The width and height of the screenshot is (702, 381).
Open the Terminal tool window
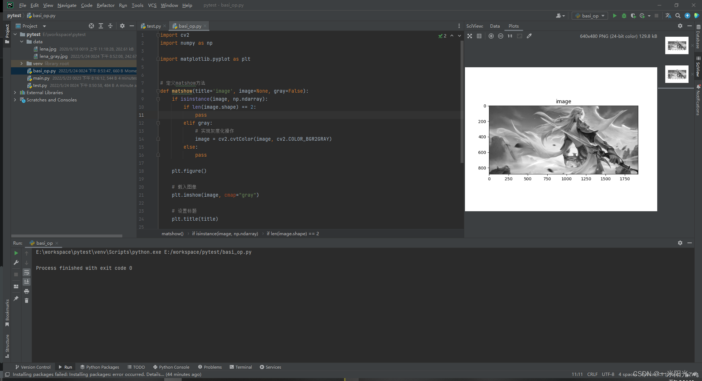click(241, 367)
